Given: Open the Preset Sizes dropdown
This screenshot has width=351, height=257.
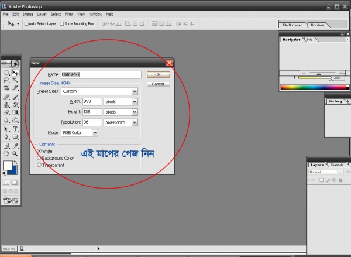Looking at the screenshot, I should tap(135, 91).
